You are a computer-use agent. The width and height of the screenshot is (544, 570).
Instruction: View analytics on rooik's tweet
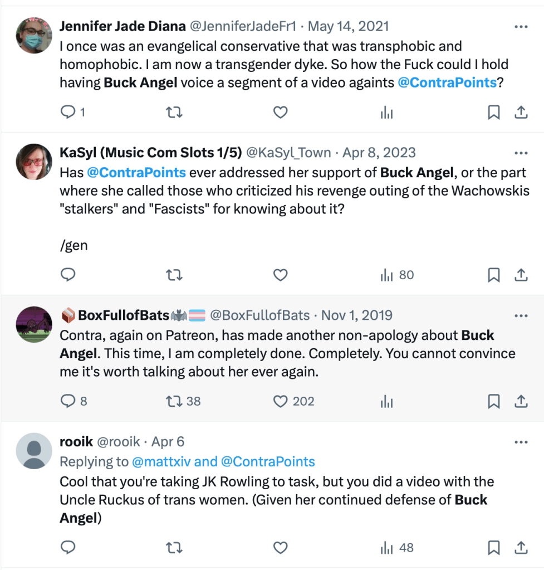point(387,548)
